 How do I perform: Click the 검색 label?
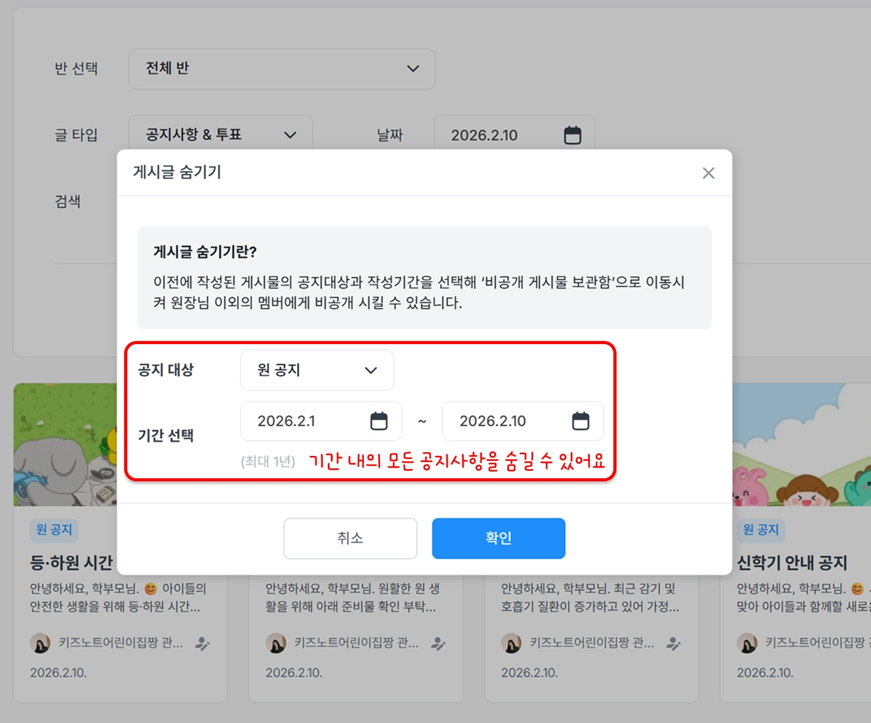click(x=68, y=201)
